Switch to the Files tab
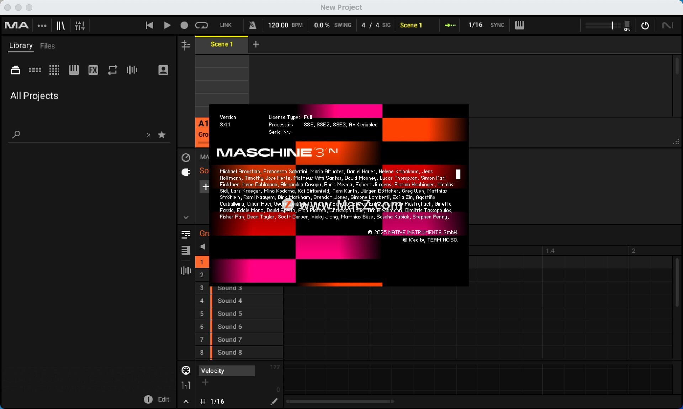 click(x=47, y=46)
